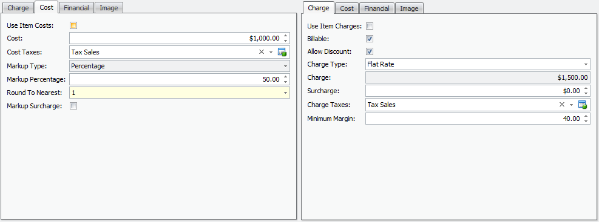Screen dimensions: 599x222
Task: Open tax list icon beside Cost Taxes
Action: pos(282,52)
